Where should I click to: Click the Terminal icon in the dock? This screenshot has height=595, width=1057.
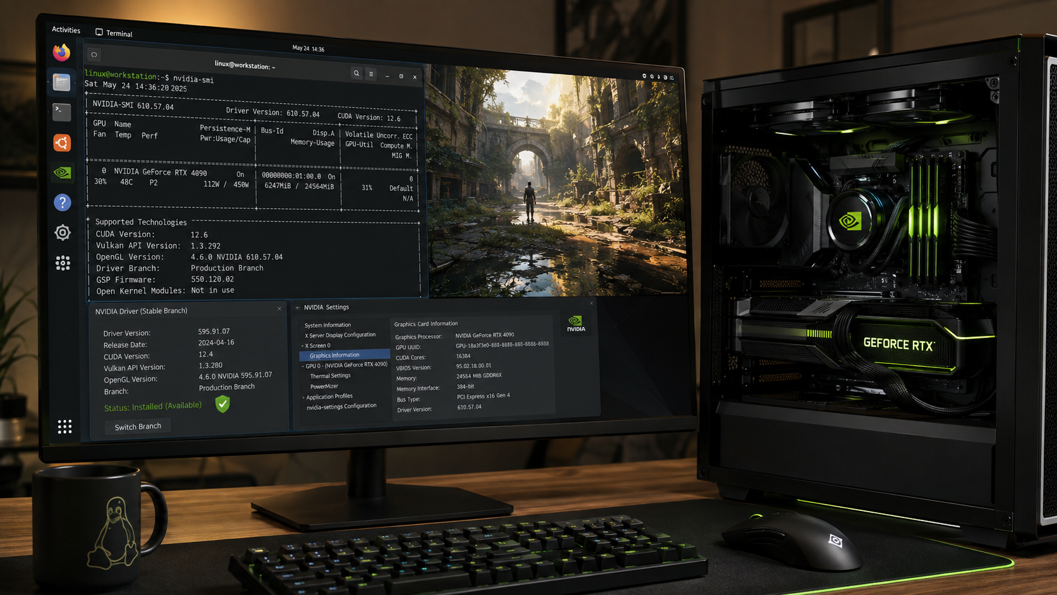tap(62, 113)
